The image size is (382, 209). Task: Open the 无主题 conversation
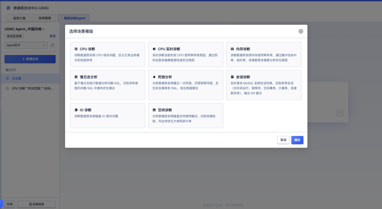click(x=30, y=78)
